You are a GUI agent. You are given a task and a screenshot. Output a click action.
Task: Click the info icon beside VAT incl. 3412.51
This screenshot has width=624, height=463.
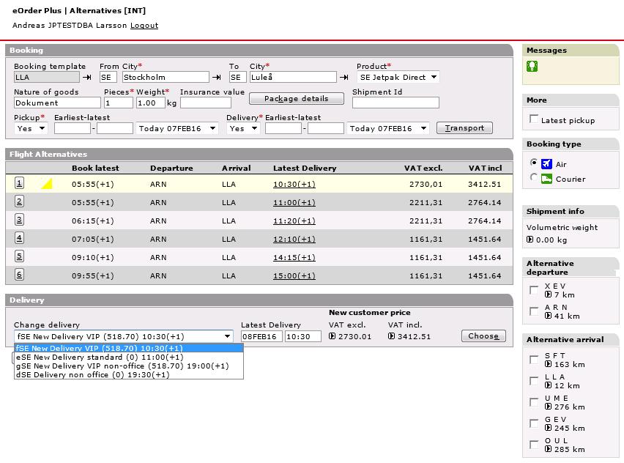pos(392,336)
